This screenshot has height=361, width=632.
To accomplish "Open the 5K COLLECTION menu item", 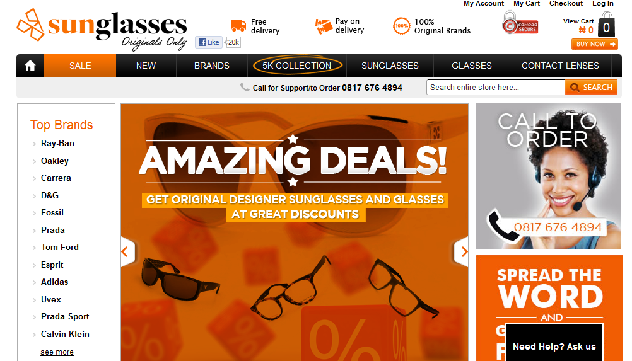I will 297,66.
